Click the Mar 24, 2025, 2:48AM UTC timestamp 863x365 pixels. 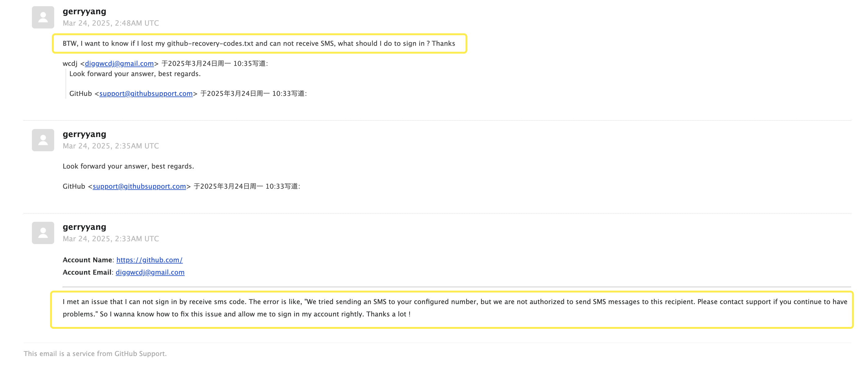(111, 23)
